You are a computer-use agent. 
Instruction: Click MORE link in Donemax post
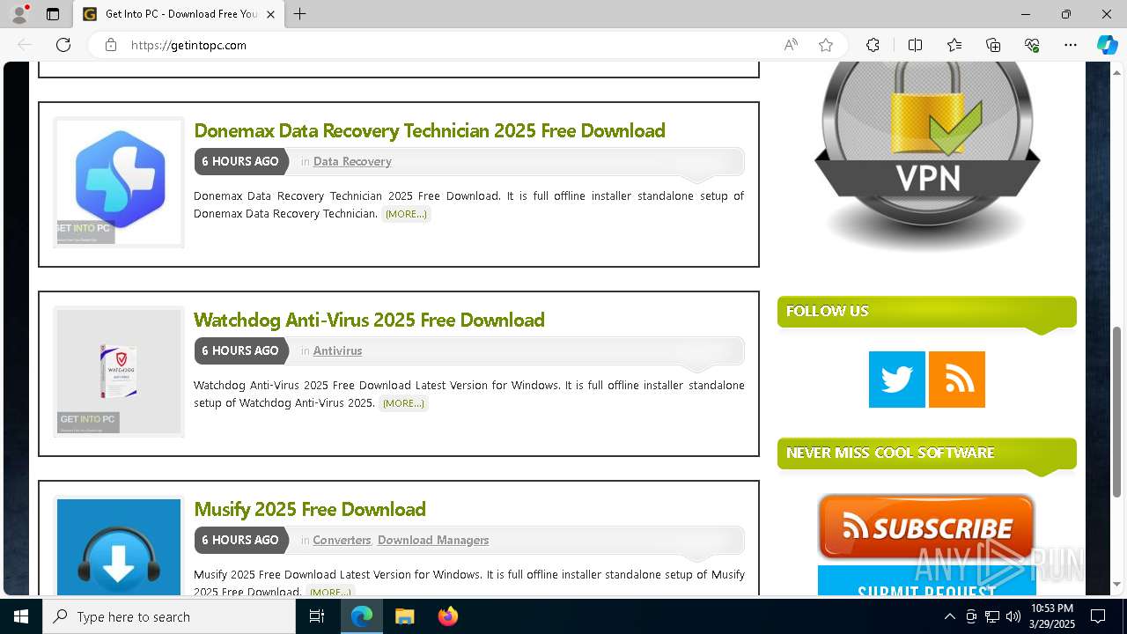pos(406,214)
